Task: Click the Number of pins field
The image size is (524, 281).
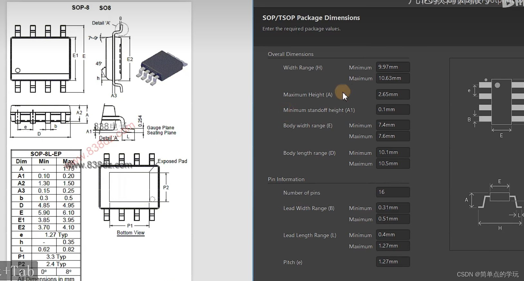Action: point(393,192)
